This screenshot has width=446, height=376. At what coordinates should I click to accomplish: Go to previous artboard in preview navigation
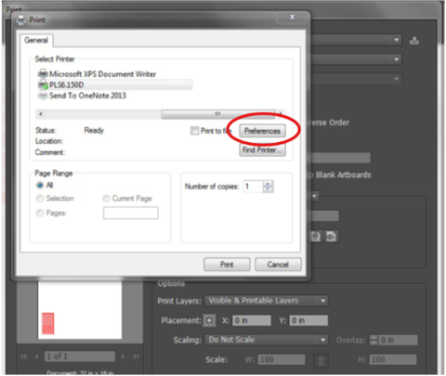tap(36, 357)
